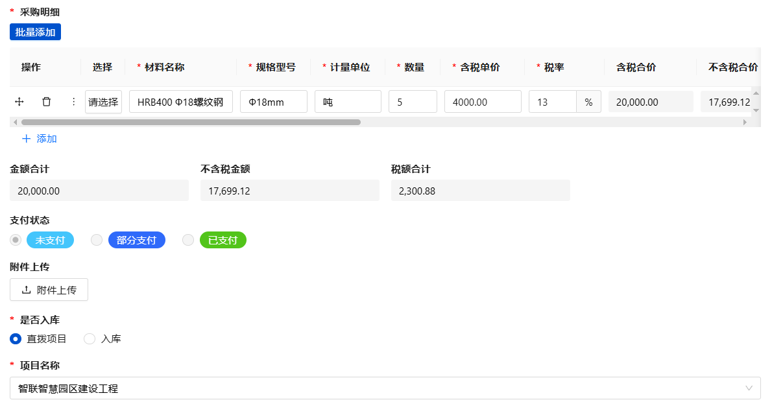The height and width of the screenshot is (402, 772).
Task: Click the 含税单价 column header
Action: [480, 67]
